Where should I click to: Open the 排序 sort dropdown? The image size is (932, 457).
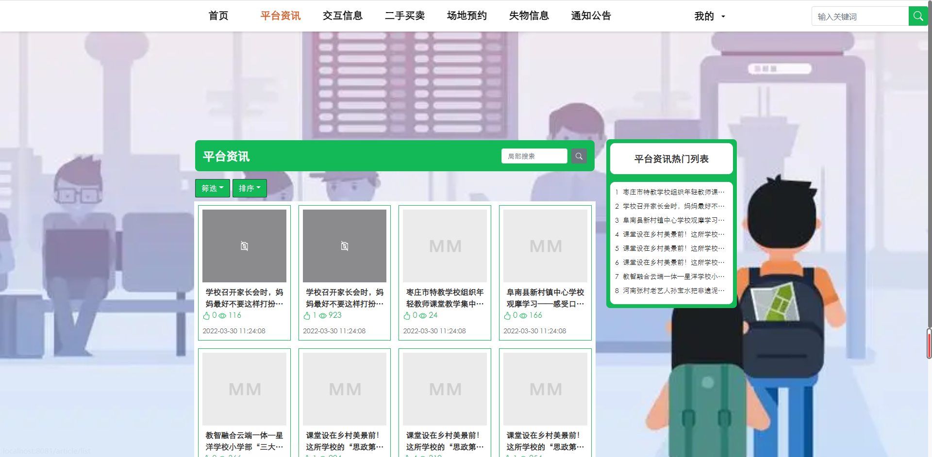(x=249, y=188)
